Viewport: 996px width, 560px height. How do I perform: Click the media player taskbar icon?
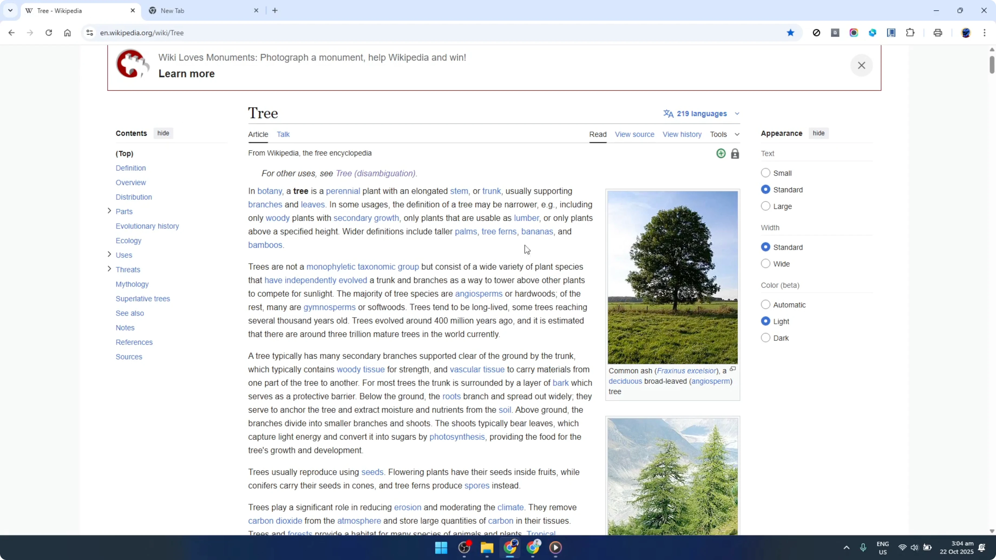coord(556,547)
